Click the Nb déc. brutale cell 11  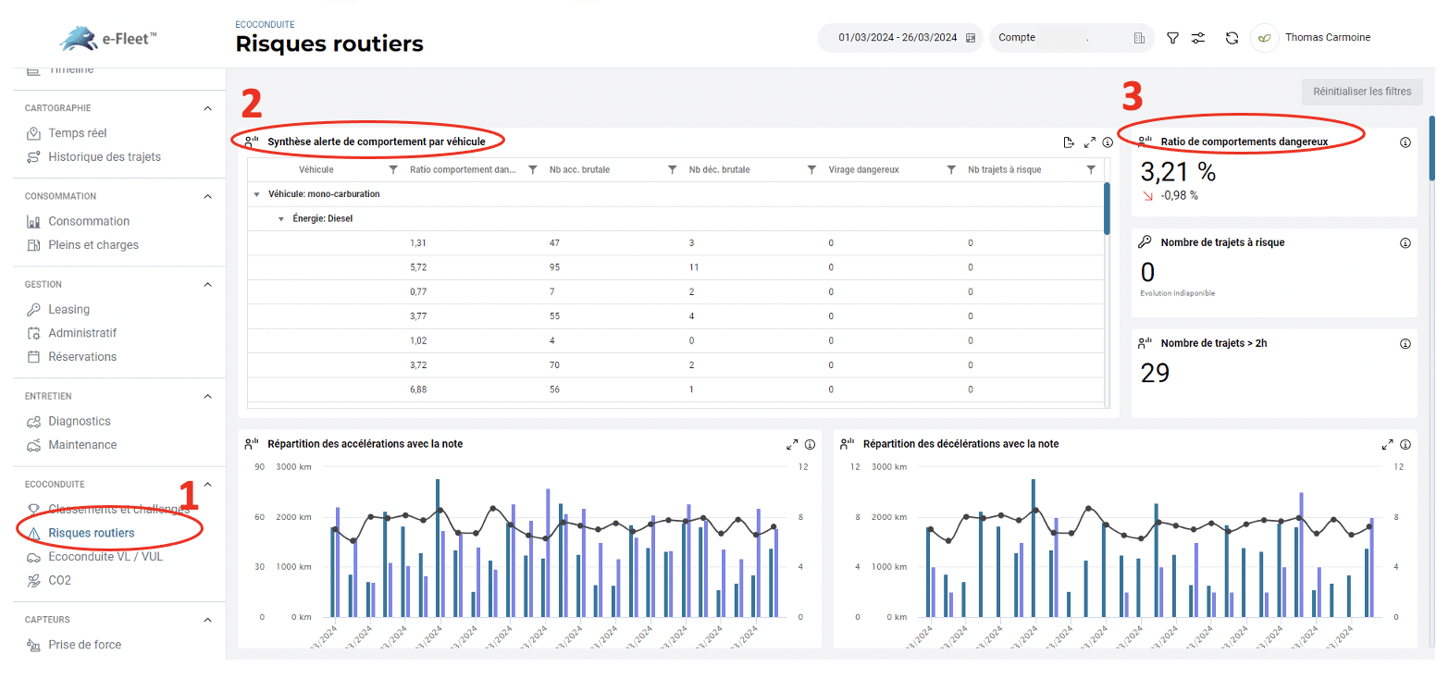pos(694,267)
